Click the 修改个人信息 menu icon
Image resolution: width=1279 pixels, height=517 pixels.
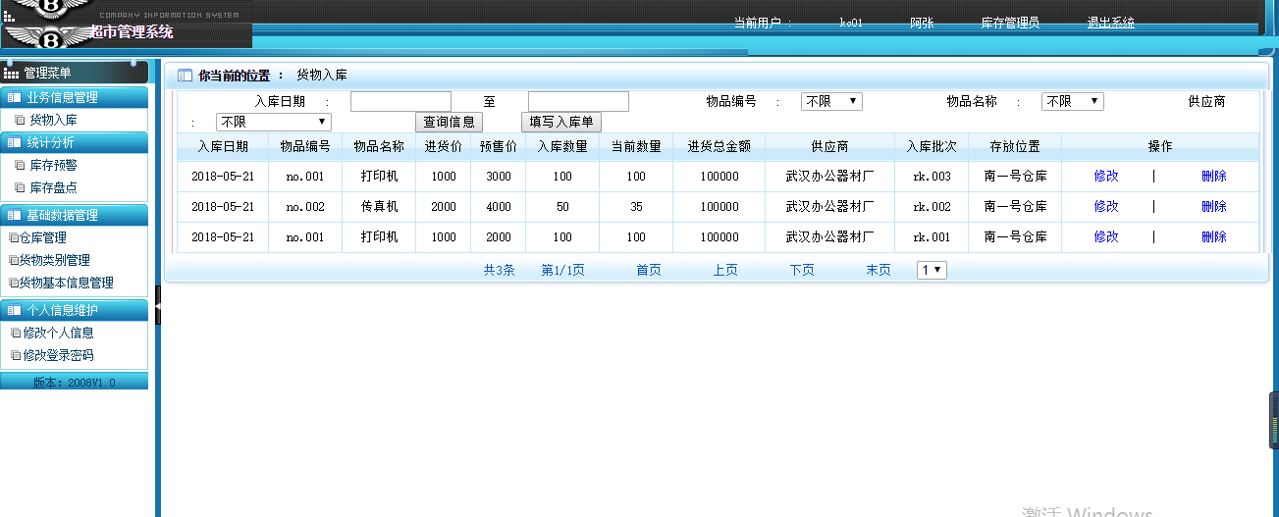(x=15, y=333)
